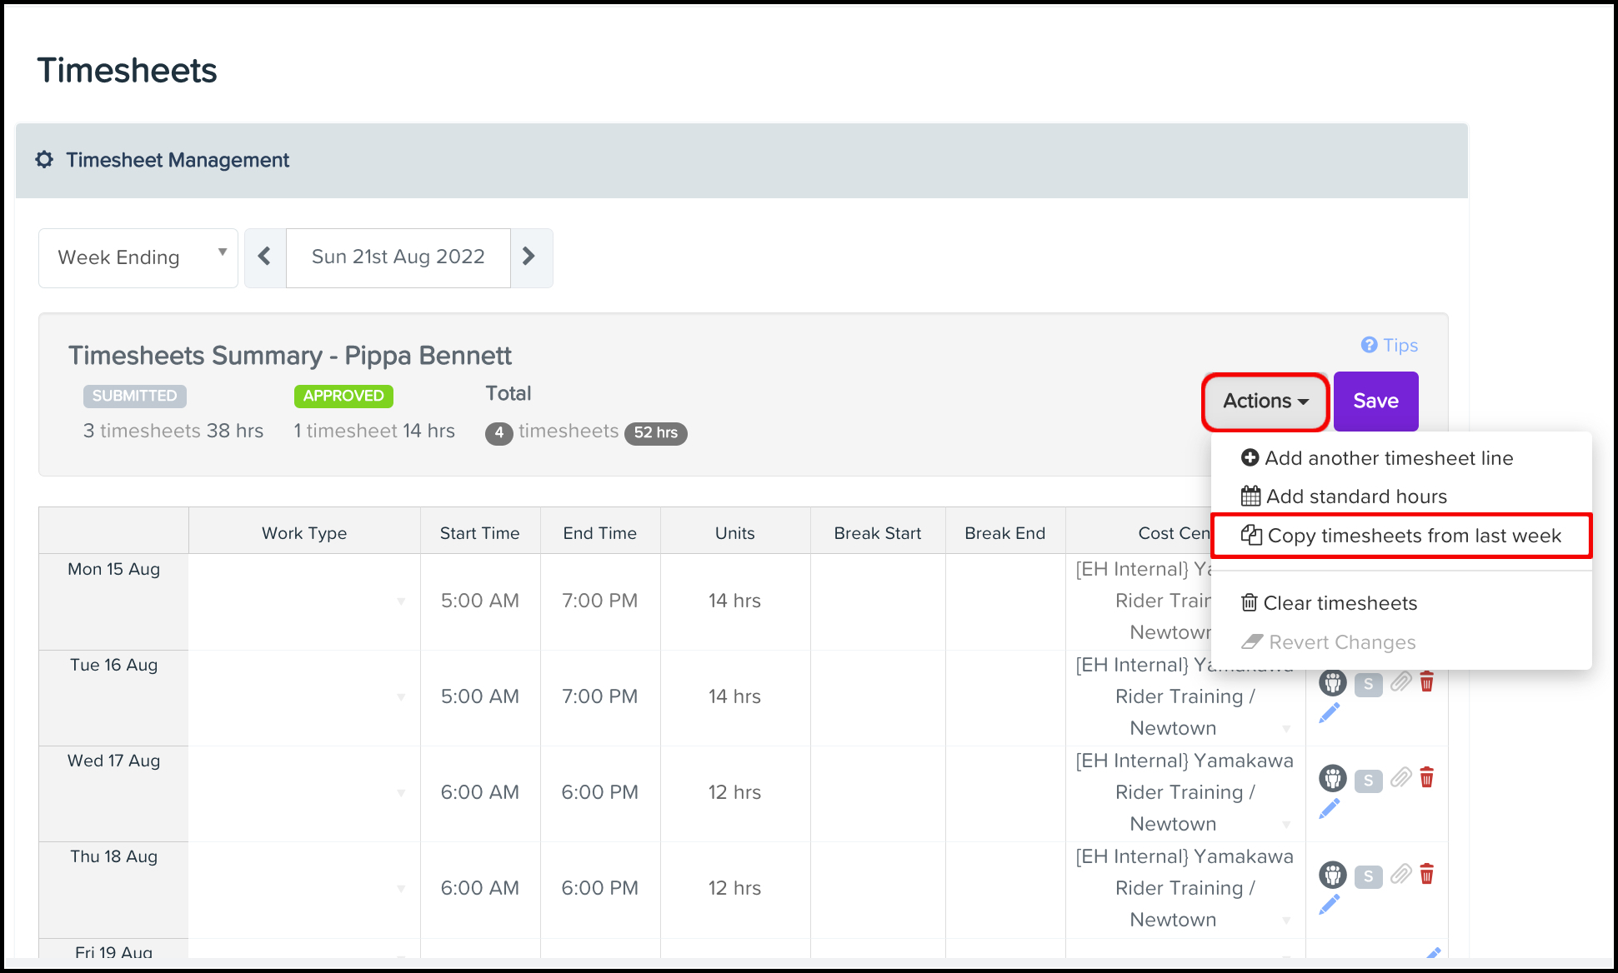1618x973 pixels.
Task: Click the Timesheet Management gear icon
Action: (x=45, y=160)
